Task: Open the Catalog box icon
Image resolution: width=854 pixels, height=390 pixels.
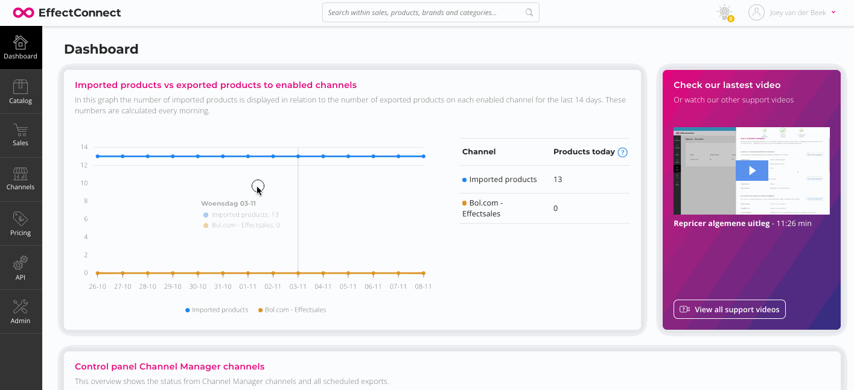Action: click(21, 87)
